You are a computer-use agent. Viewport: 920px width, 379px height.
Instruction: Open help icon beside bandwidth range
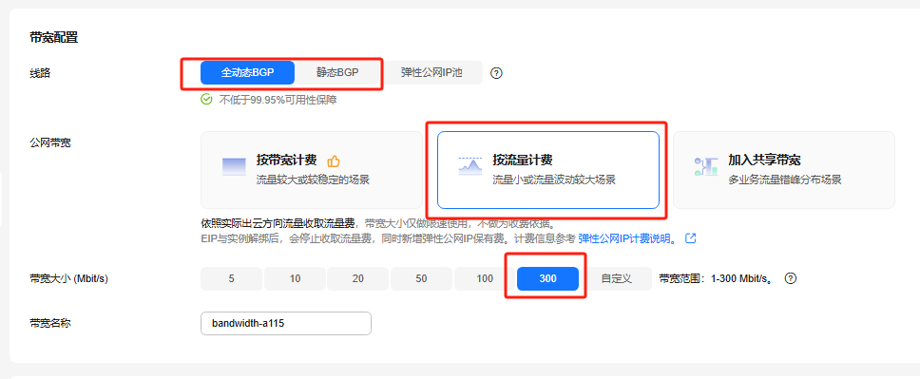(791, 278)
